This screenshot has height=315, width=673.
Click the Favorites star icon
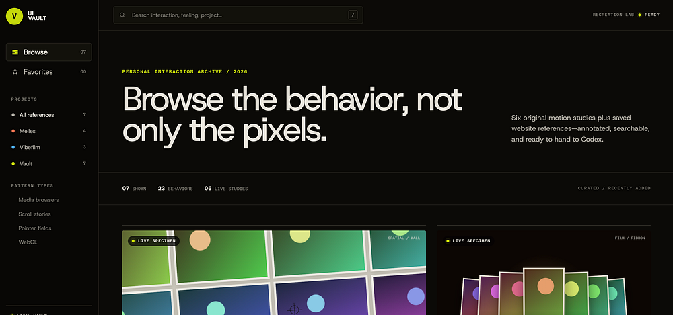(x=15, y=72)
